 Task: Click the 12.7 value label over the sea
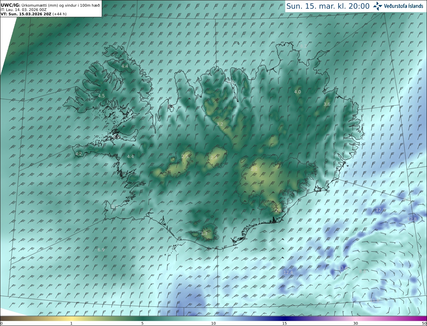[380, 210]
